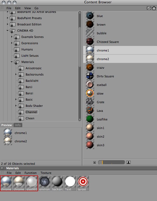Expand the Basic folder

(16, 99)
